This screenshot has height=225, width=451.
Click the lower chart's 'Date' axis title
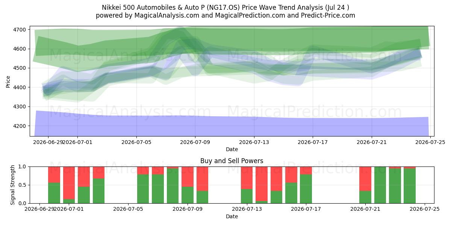pos(232,216)
